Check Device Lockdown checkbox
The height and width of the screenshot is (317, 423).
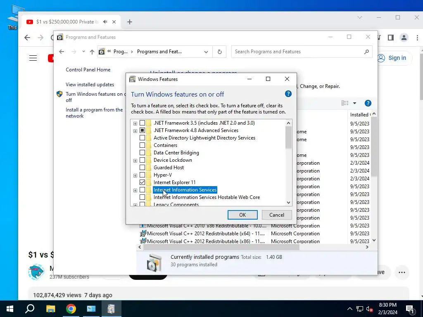(142, 160)
